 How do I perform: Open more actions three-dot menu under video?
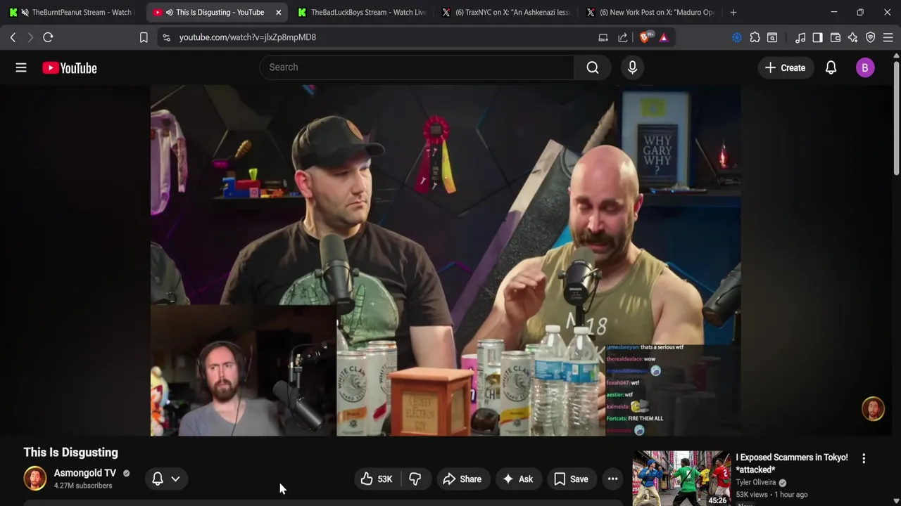(613, 479)
